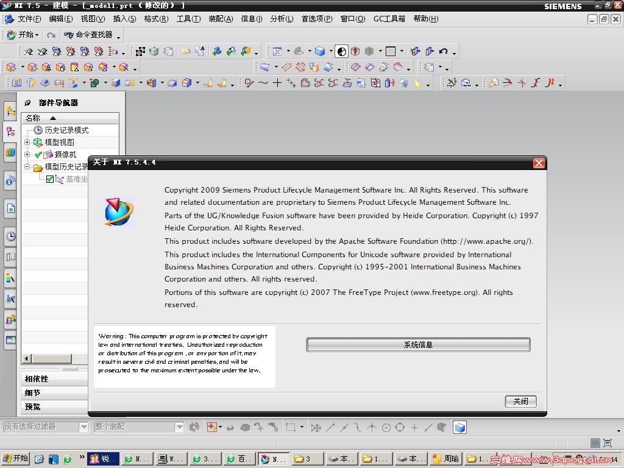Switch to the 锐.. taskbar item

tap(103, 459)
